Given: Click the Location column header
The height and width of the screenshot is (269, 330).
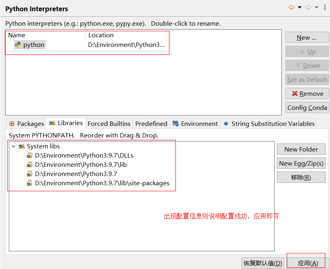Looking at the screenshot, I should point(101,35).
